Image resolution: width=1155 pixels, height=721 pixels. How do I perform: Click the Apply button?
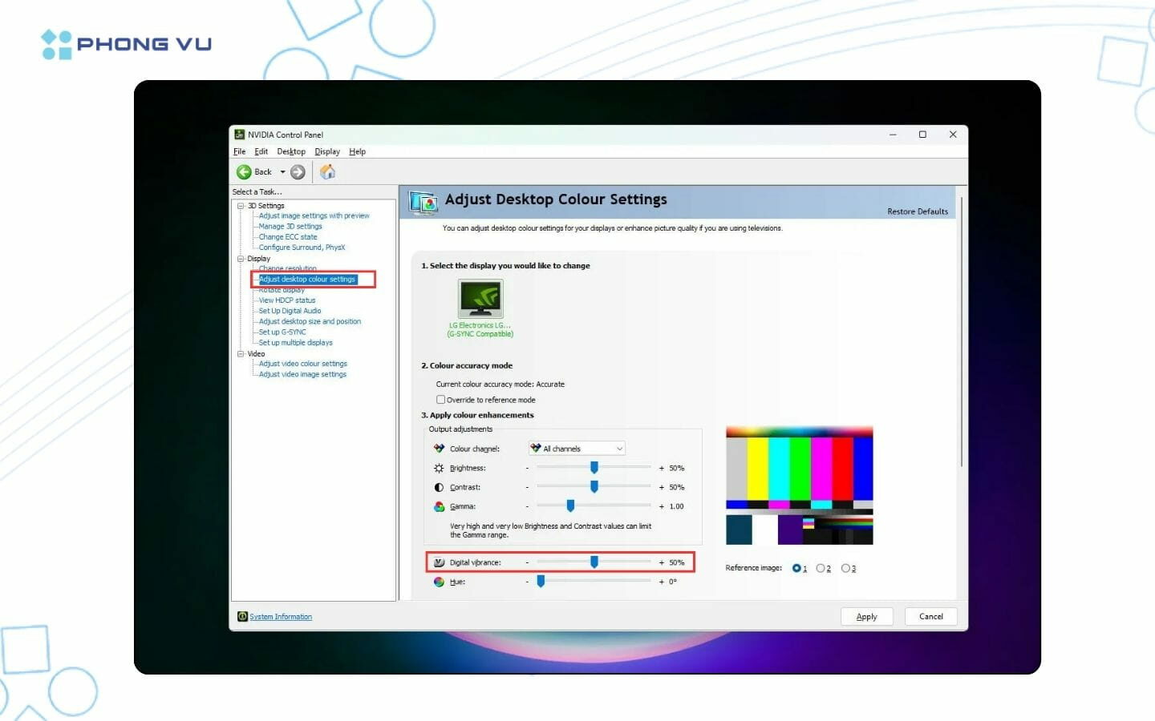867,617
